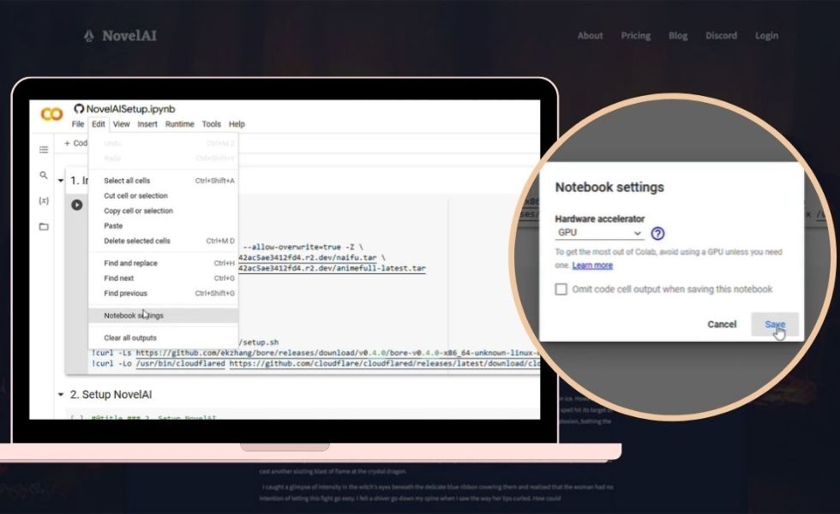Screen dimensions: 840x514
Task: Open the About page link
Action: pos(590,35)
